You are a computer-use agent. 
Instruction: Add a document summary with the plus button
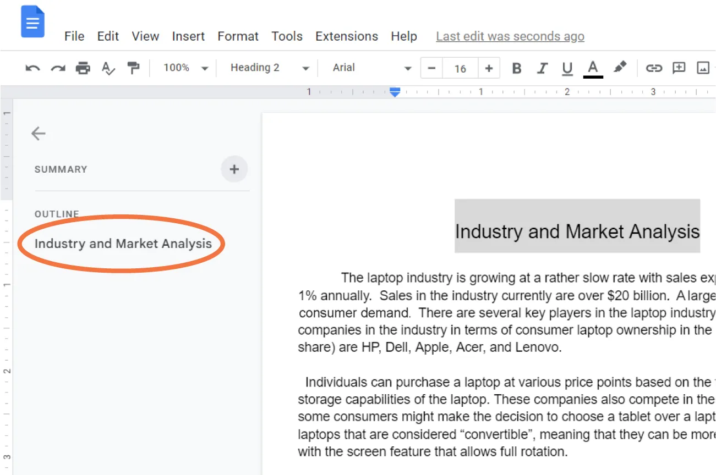[234, 169]
